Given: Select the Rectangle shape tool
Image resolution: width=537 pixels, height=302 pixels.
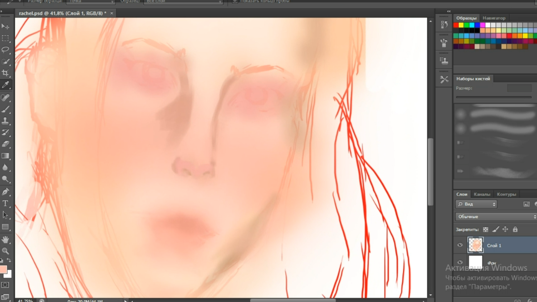Looking at the screenshot, I should (5, 227).
